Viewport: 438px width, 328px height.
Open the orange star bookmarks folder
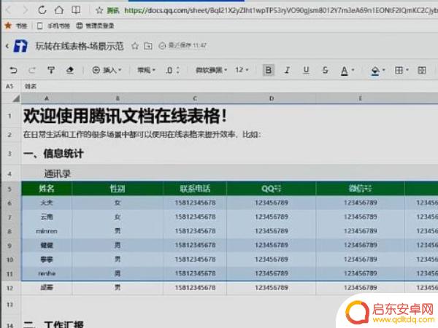(16, 26)
